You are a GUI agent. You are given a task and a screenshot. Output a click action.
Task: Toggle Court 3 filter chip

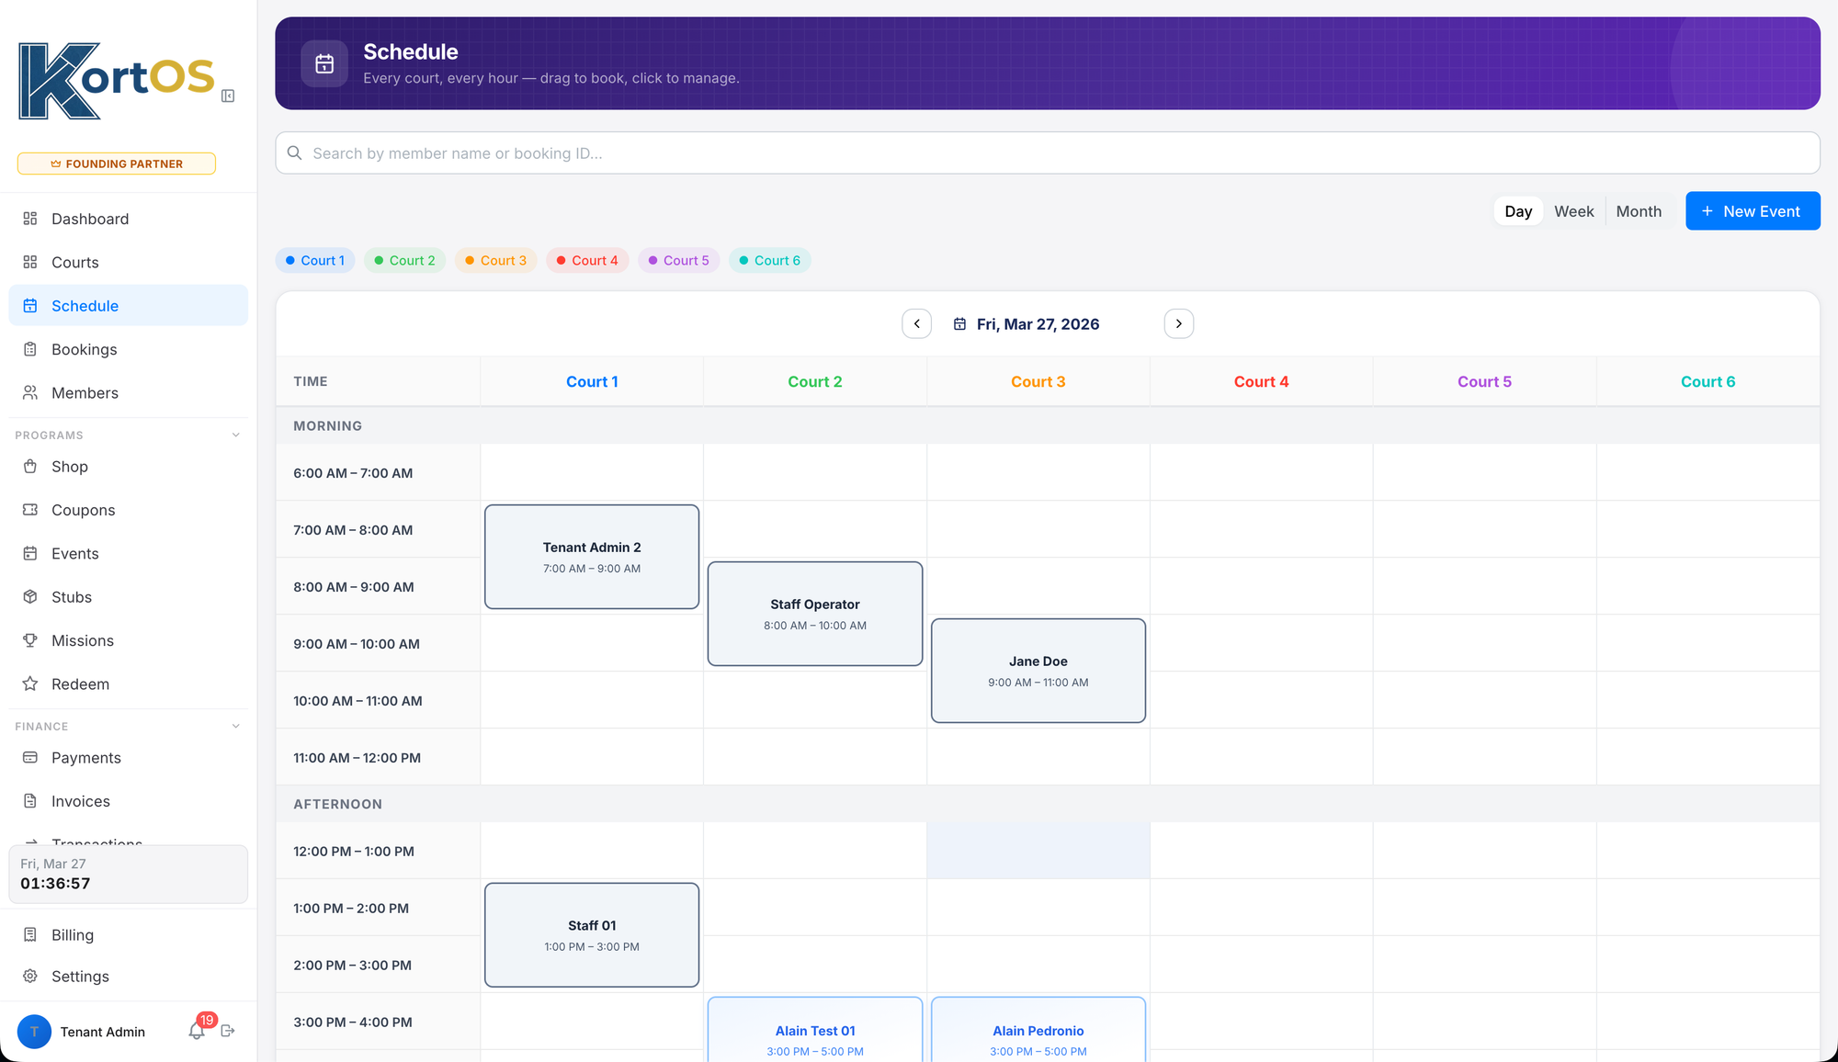(496, 260)
